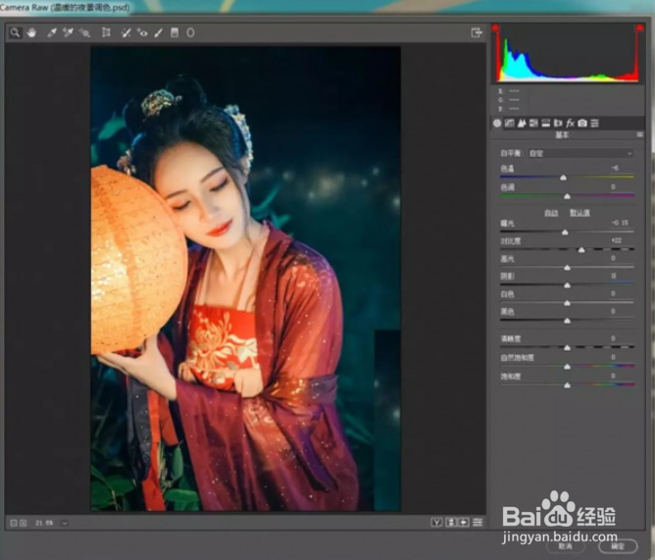Click the Default tone link
This screenshot has height=560, width=655.
[579, 213]
